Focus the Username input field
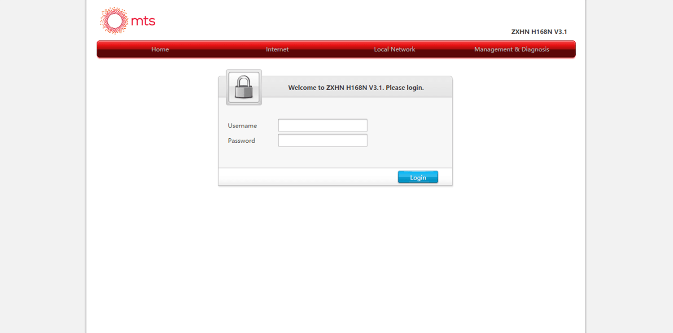Screen dimensions: 673x333 [x=323, y=125]
